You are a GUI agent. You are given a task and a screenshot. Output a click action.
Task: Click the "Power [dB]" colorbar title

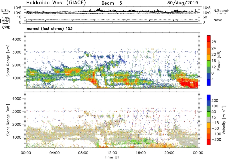219,61
